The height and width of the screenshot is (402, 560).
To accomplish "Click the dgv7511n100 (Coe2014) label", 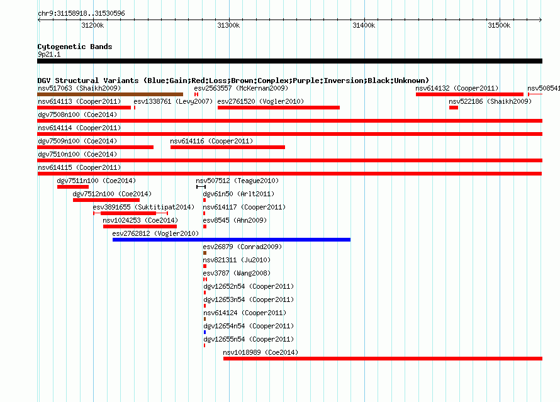I will [96, 181].
